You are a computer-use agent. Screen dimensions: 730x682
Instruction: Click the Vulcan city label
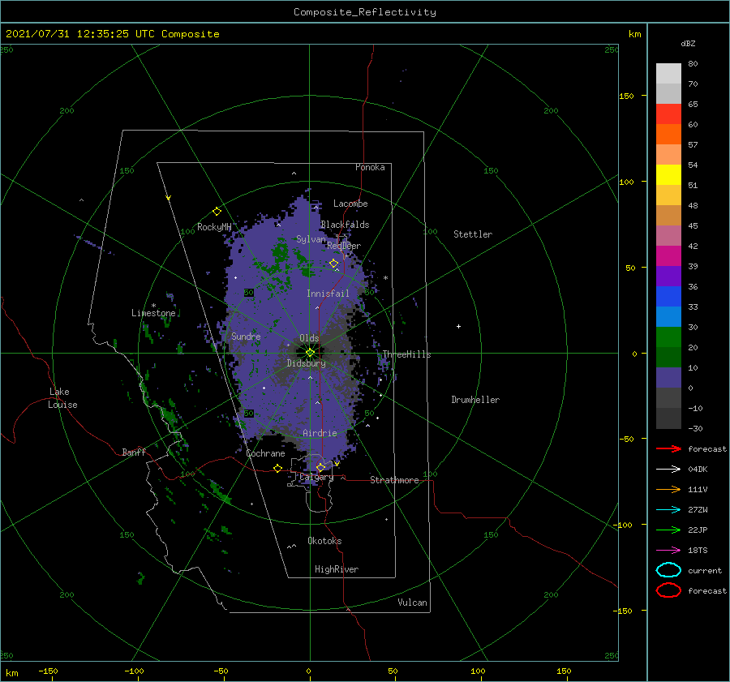(x=412, y=603)
